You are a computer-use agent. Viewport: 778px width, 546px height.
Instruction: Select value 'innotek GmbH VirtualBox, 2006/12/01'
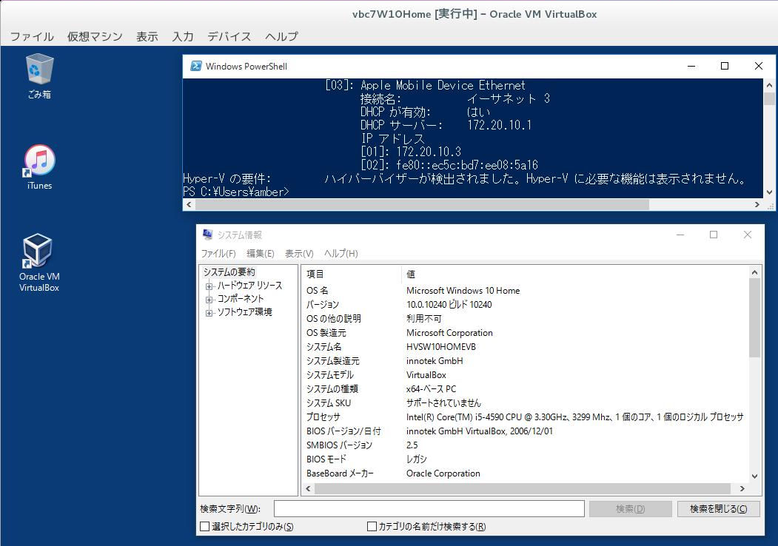(479, 431)
